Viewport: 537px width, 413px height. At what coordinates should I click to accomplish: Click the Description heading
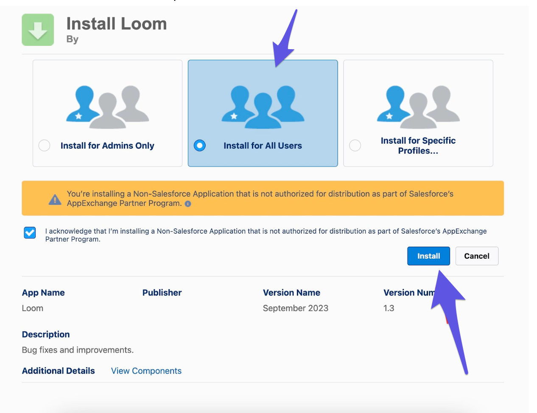coord(46,335)
